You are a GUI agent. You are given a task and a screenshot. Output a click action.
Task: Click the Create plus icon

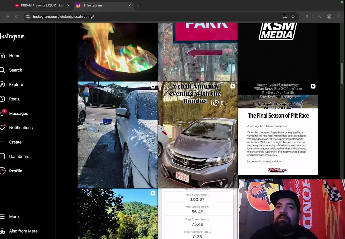pyautogui.click(x=2, y=142)
